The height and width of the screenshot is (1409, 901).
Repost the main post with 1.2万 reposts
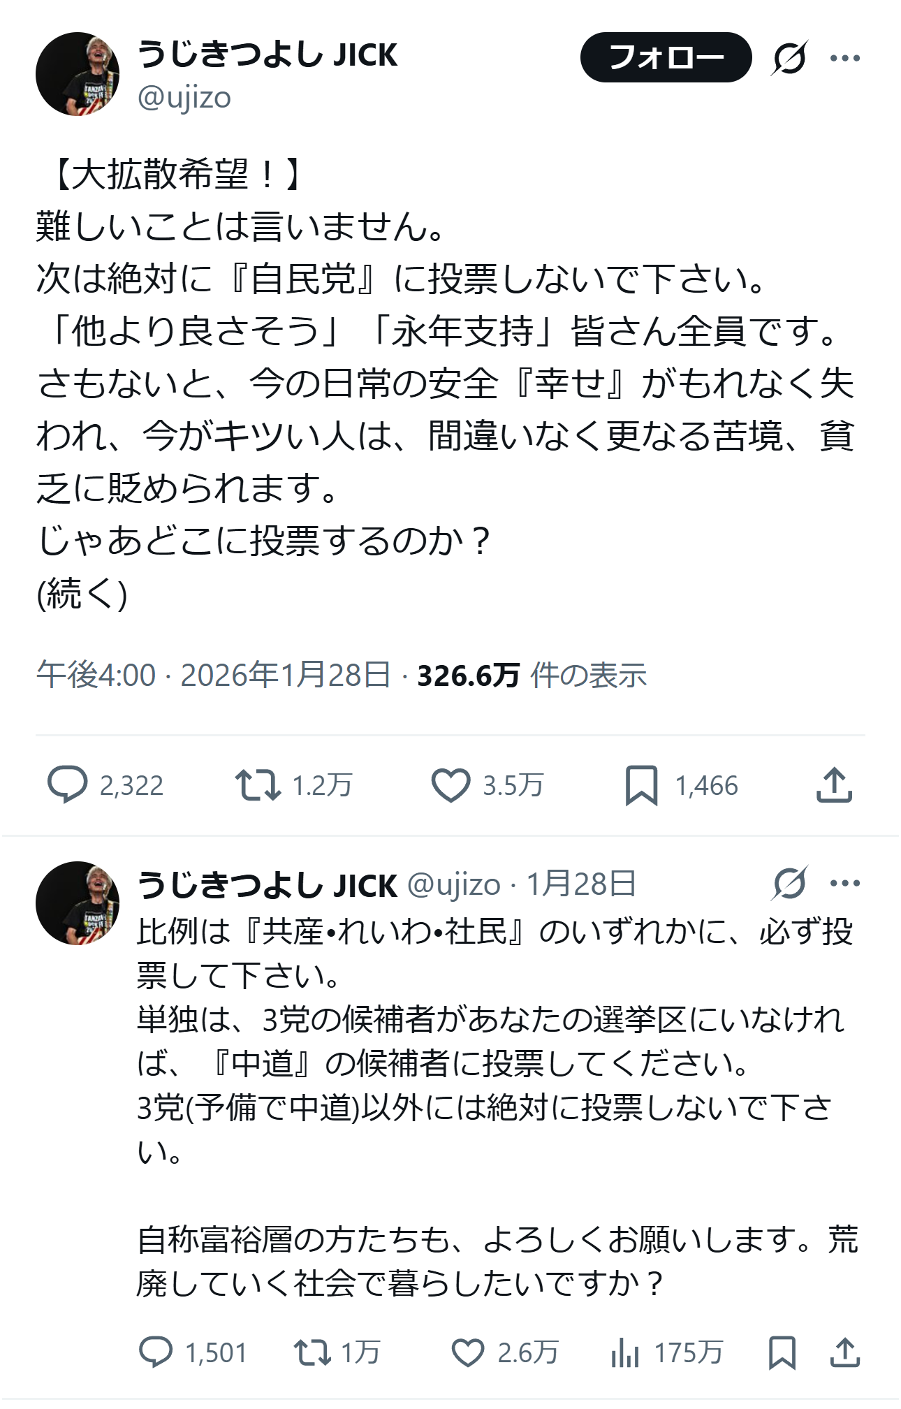(x=258, y=784)
